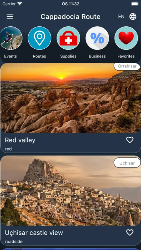Viewport: 141px width, 250px height.
Task: Open the hamburger menu
Action: coord(10,17)
